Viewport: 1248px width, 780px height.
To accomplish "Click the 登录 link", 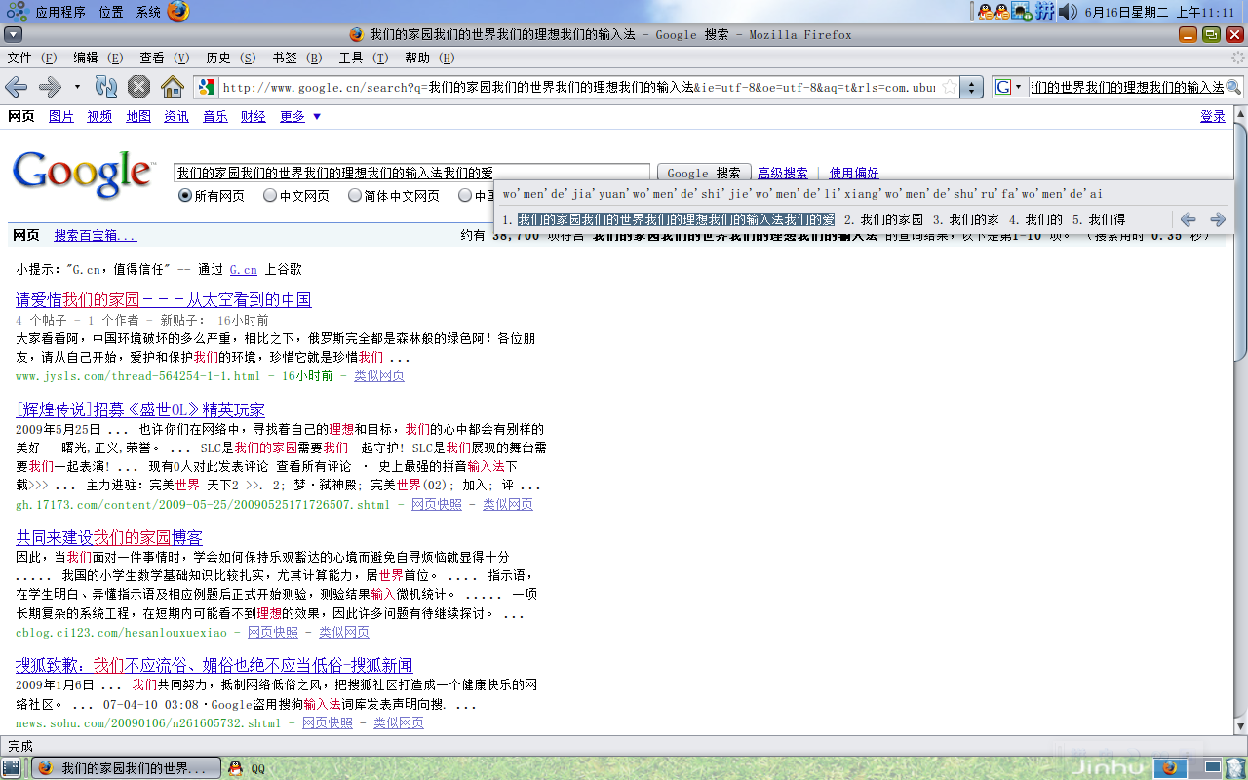I will [1213, 116].
